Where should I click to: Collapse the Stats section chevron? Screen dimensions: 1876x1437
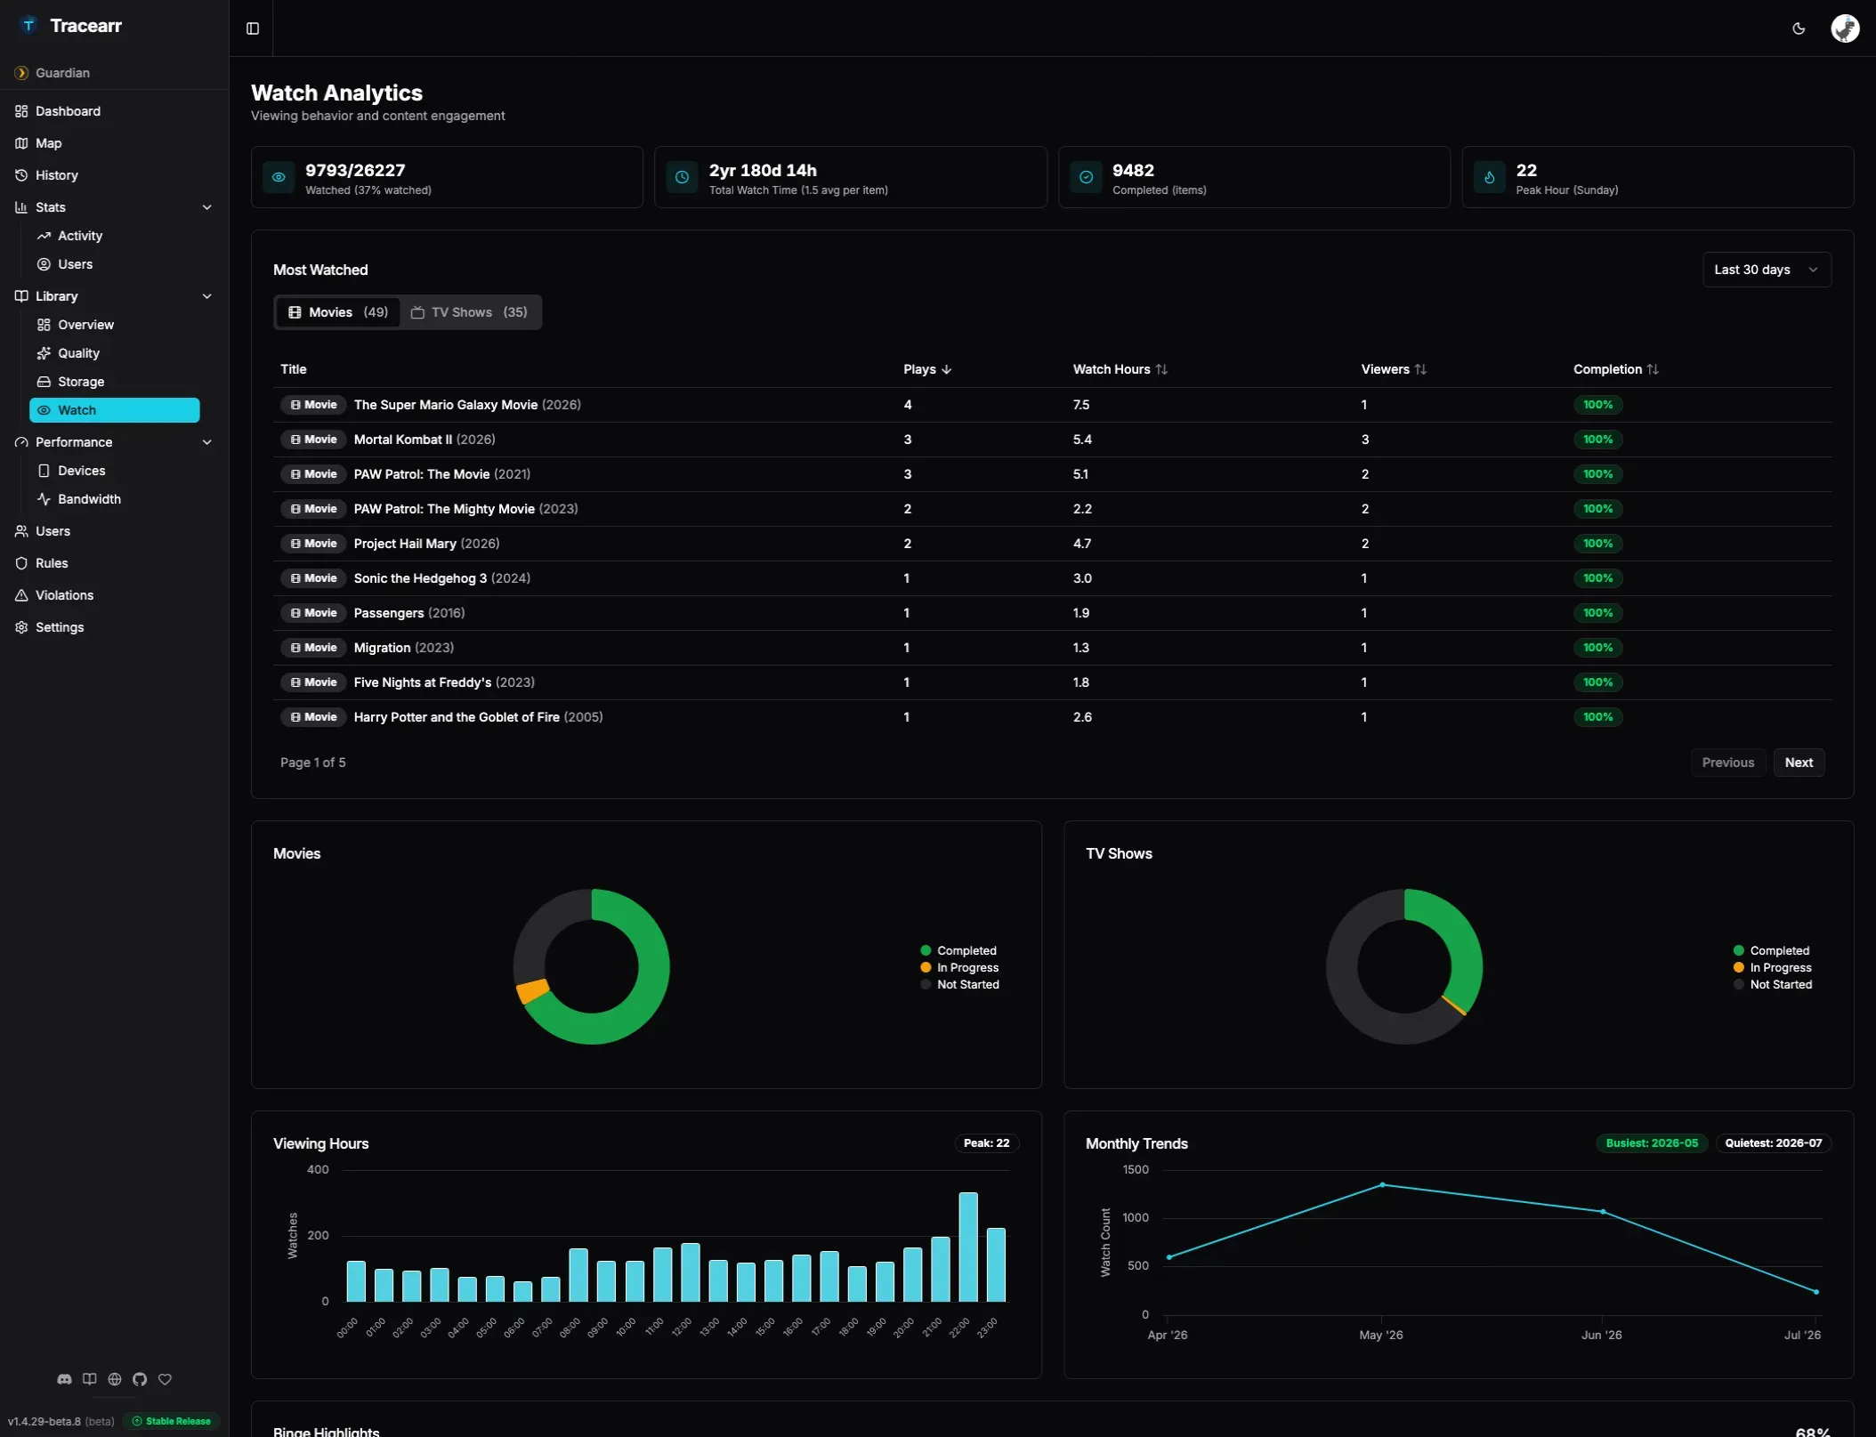pos(207,207)
